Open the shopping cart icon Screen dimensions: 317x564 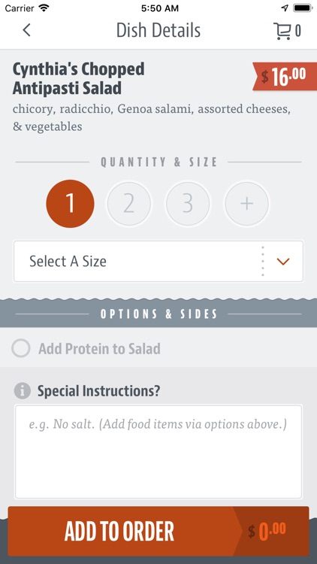282,31
